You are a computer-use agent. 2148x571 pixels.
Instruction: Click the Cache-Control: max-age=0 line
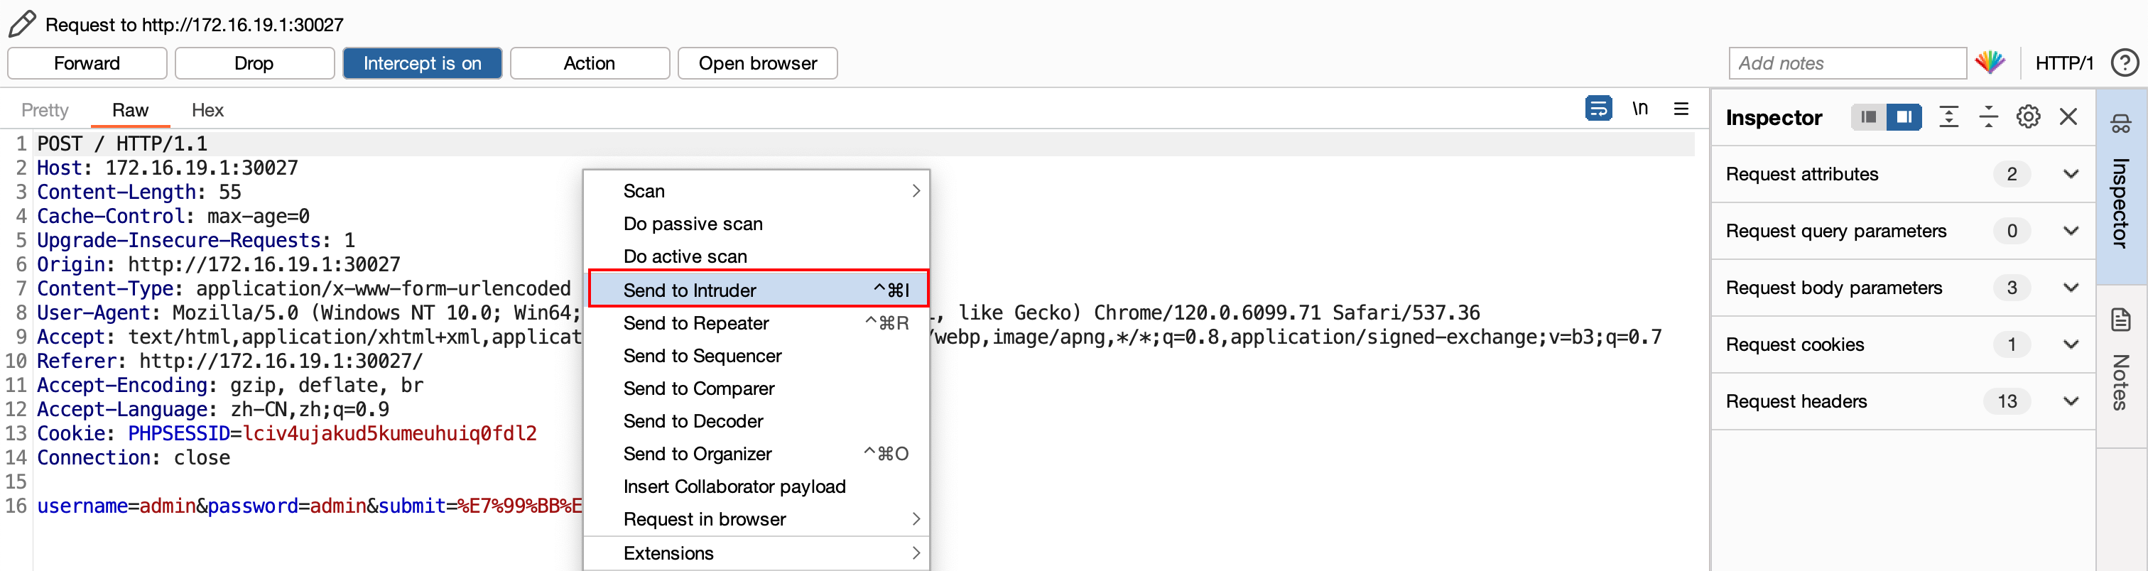coord(173,216)
